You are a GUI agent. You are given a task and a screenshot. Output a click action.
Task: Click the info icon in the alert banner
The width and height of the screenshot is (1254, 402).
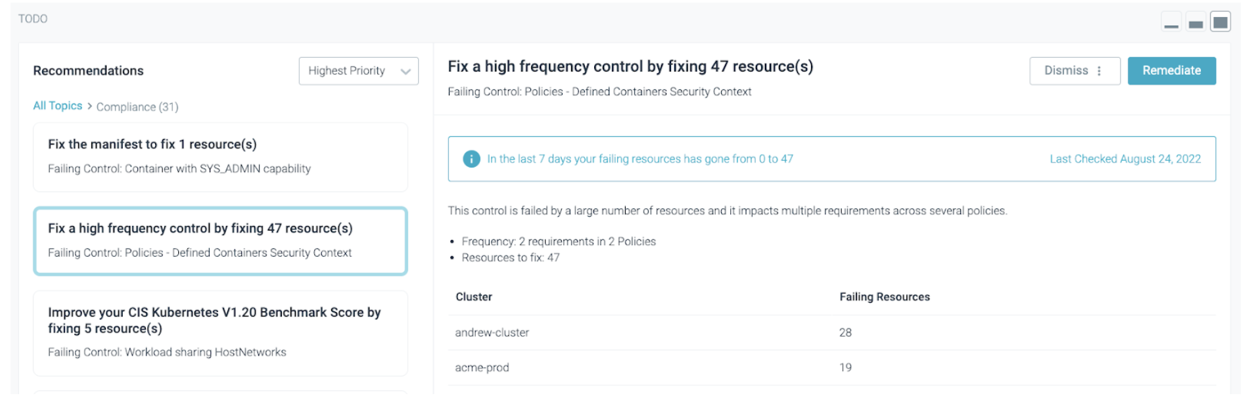(471, 158)
